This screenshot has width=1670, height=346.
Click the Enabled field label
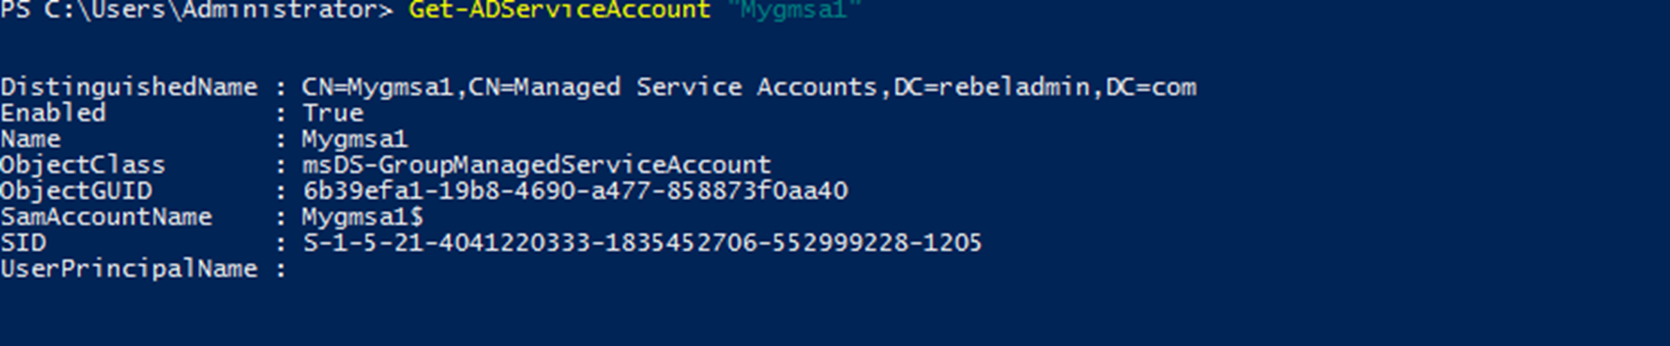pos(53,113)
